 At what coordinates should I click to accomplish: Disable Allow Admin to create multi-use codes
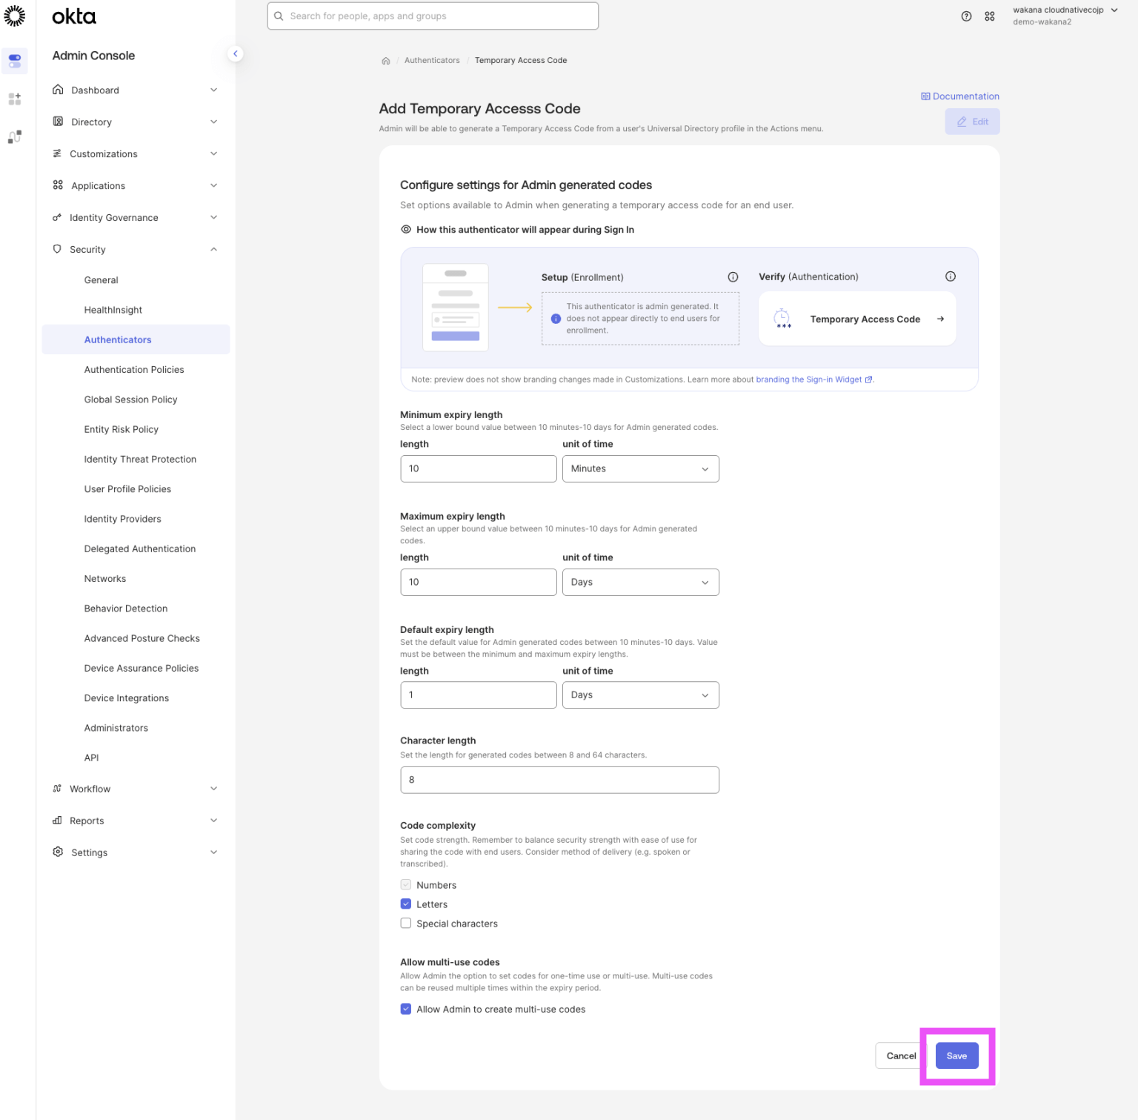point(405,1009)
